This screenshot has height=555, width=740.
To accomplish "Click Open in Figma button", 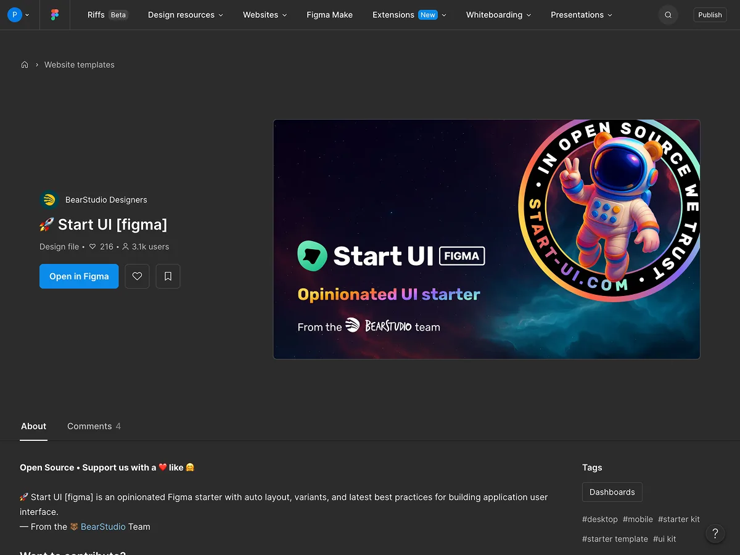I will (79, 276).
